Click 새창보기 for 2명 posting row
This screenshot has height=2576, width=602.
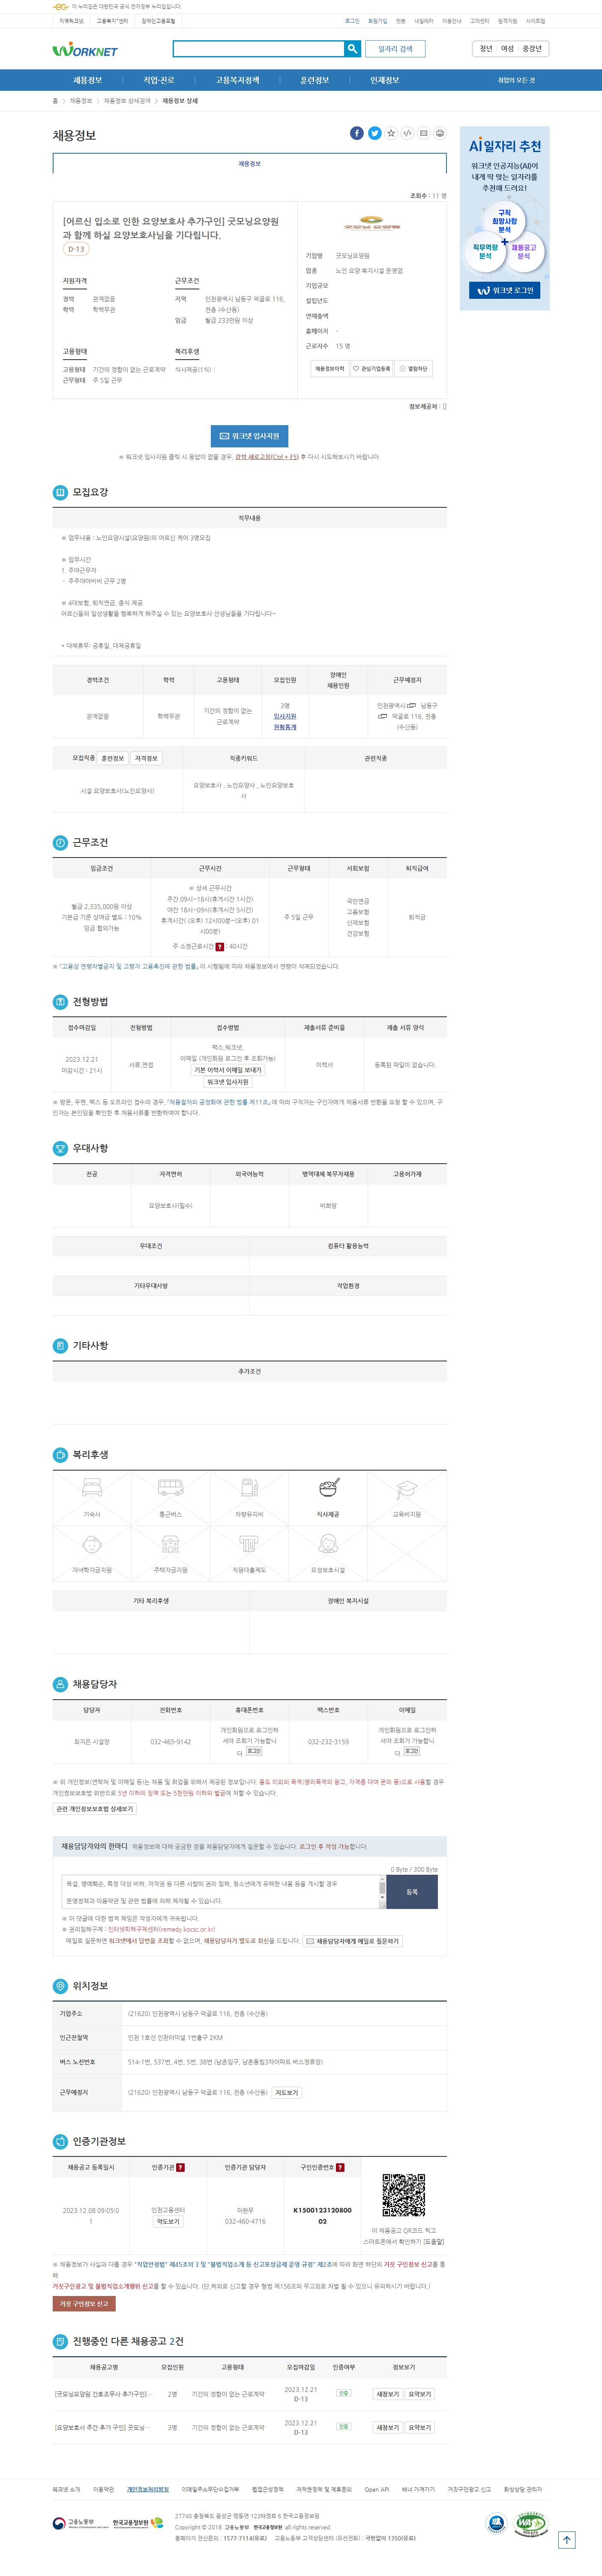(388, 2394)
